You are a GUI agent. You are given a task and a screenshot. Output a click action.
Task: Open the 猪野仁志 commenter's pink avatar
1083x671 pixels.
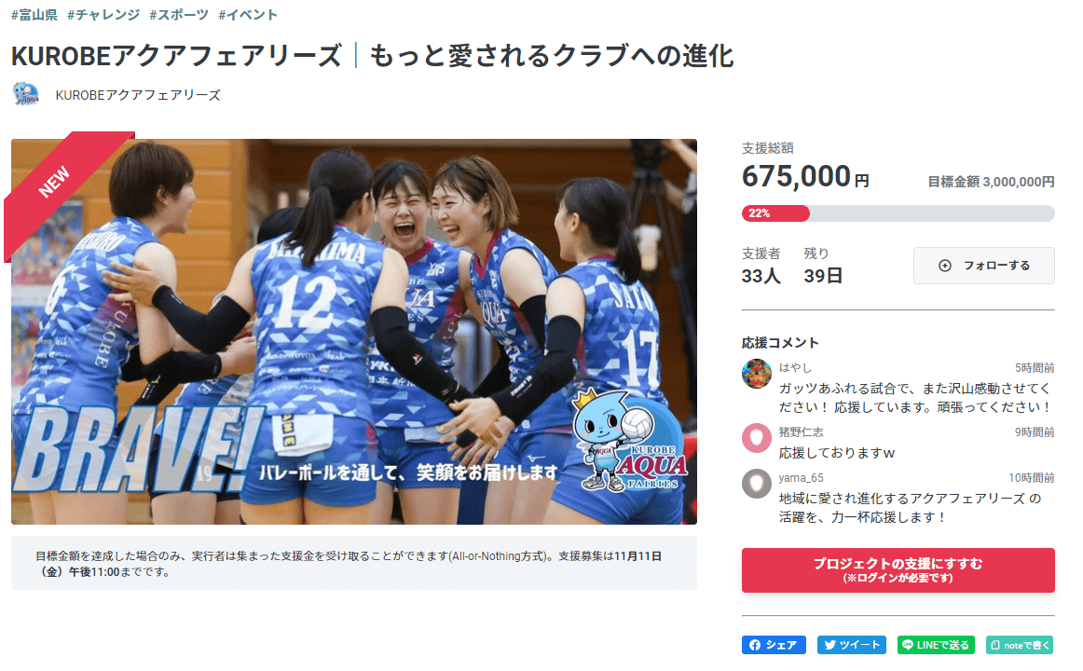(x=756, y=438)
